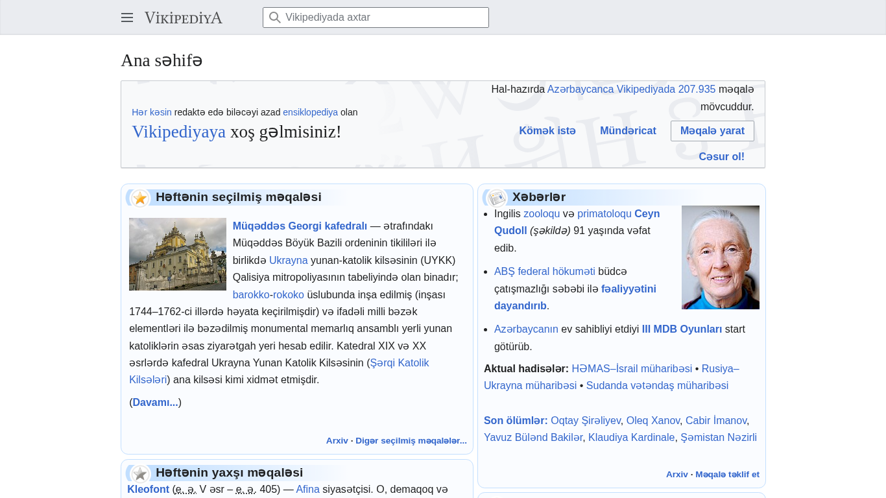Click the Son ölümlər link
The width and height of the screenshot is (886, 498).
(516, 421)
